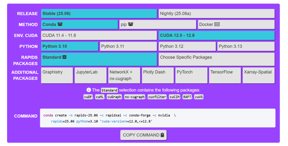Click the info icon before 'The Standard'
This screenshot has width=288, height=146.
89,90
